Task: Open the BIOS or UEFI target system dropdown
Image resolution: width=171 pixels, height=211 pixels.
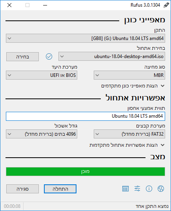Action: [x=42, y=75]
